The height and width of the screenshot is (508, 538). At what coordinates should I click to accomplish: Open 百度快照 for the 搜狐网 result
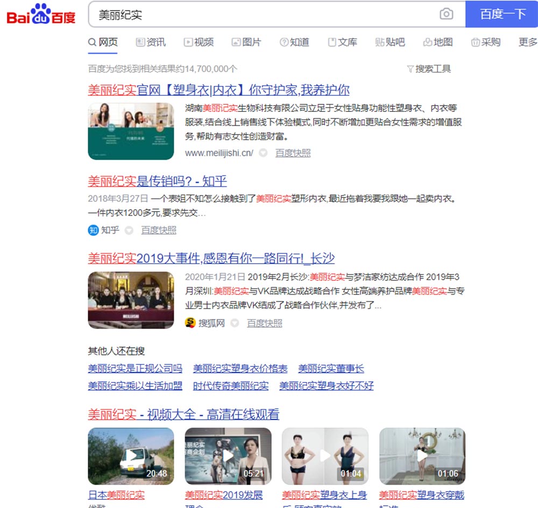point(264,323)
